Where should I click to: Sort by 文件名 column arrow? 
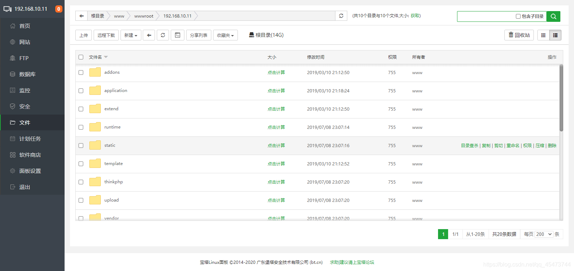click(x=106, y=57)
